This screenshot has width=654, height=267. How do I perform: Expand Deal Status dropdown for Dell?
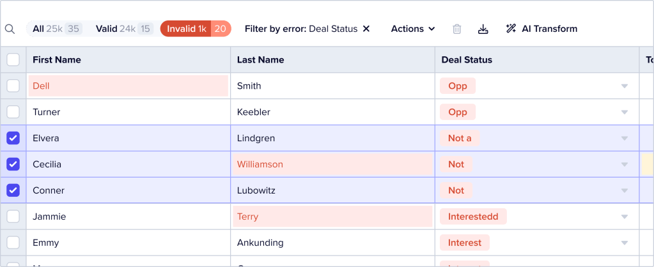[x=625, y=86]
